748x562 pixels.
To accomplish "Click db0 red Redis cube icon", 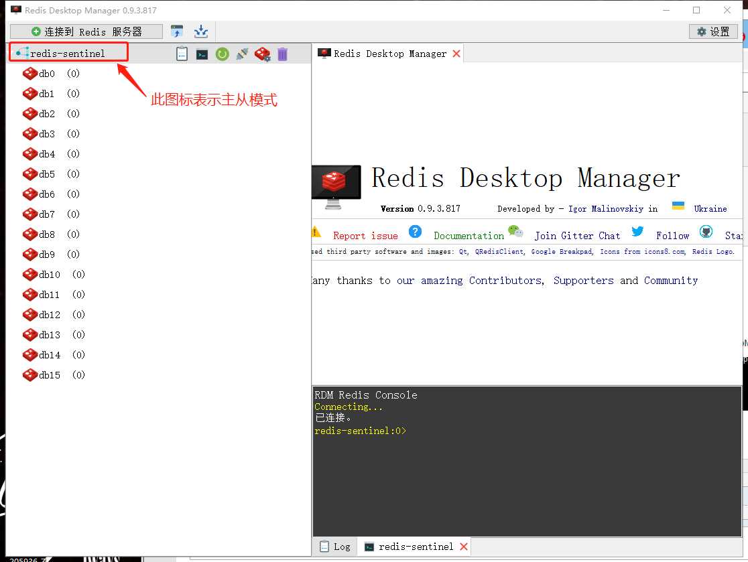I will point(30,74).
